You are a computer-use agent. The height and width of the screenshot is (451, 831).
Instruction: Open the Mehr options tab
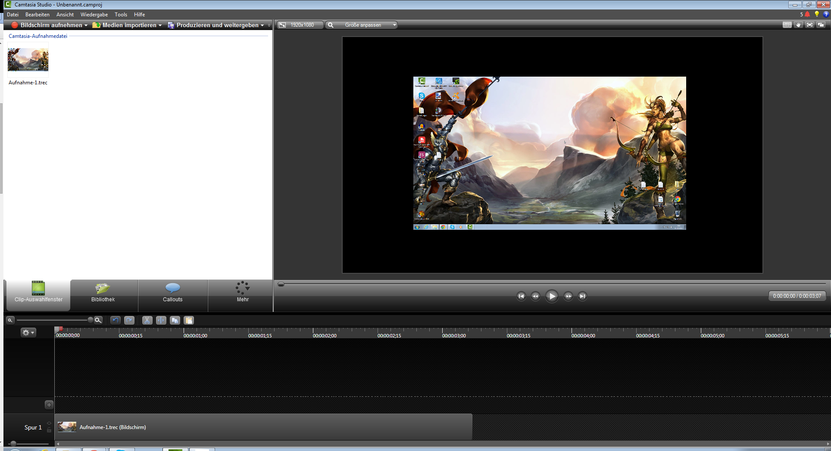point(243,295)
